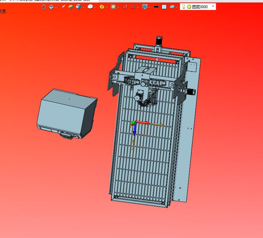Expand the orange sphere dropdown arrow
The image size is (263, 238).
[107, 7]
